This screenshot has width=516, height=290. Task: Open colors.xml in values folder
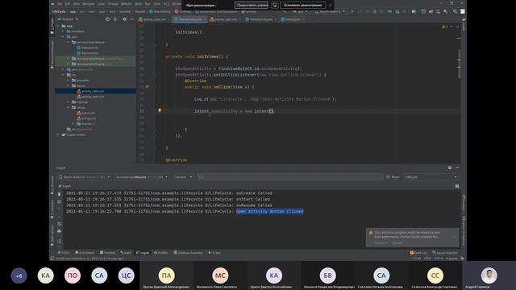(88, 113)
